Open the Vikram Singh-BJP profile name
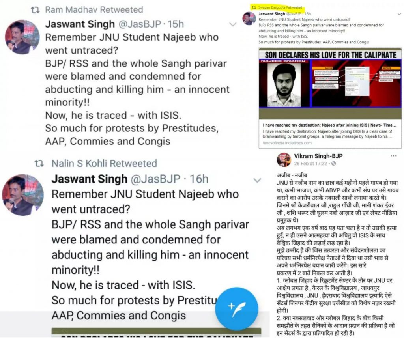The height and width of the screenshot is (338, 404). [318, 156]
